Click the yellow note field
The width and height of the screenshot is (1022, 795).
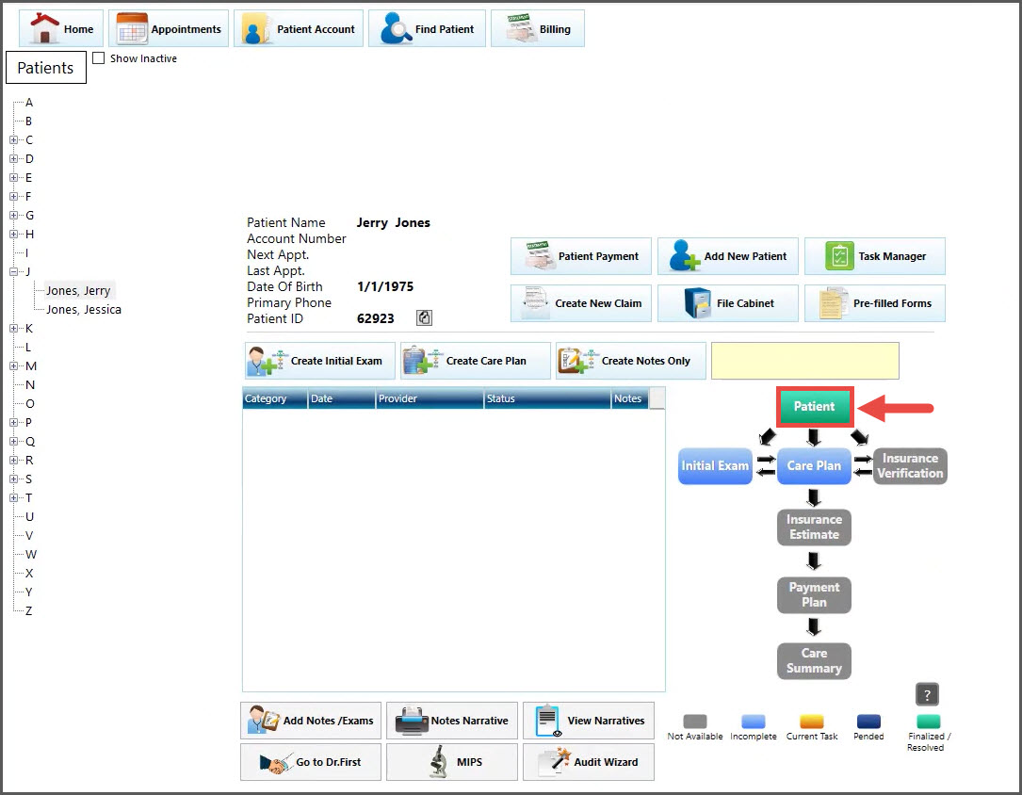805,361
